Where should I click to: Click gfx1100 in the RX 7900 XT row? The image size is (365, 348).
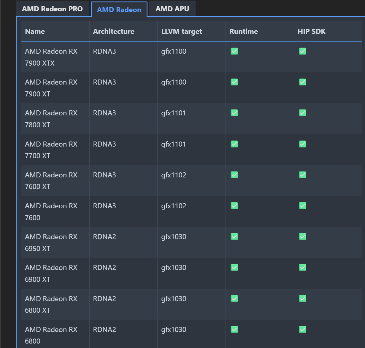(x=174, y=82)
